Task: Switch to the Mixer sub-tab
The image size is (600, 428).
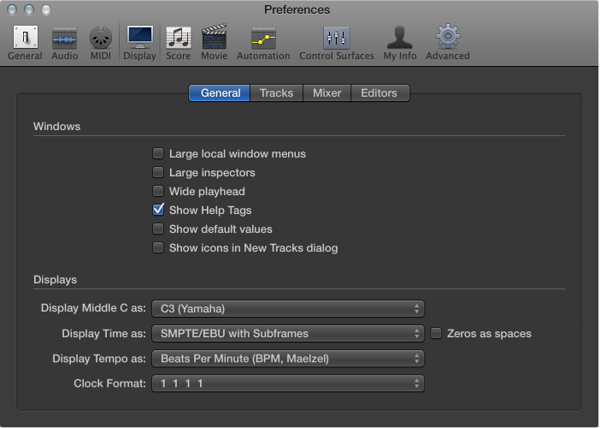Action: (326, 93)
